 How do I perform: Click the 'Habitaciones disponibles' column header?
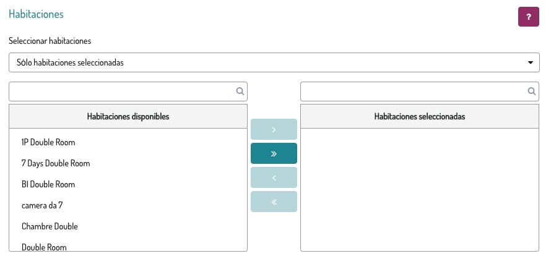click(x=128, y=116)
